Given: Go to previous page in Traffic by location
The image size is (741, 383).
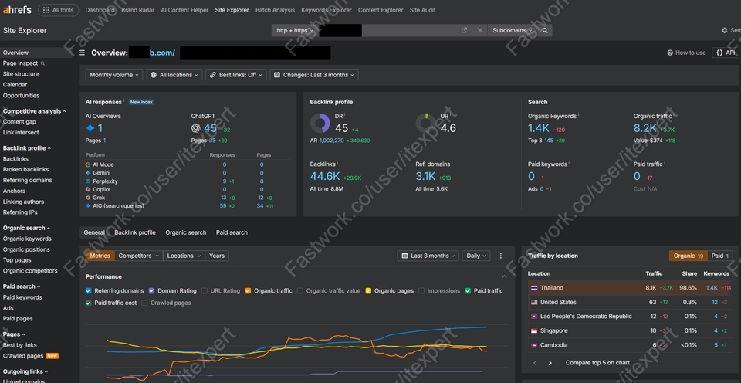Looking at the screenshot, I should coord(535,363).
